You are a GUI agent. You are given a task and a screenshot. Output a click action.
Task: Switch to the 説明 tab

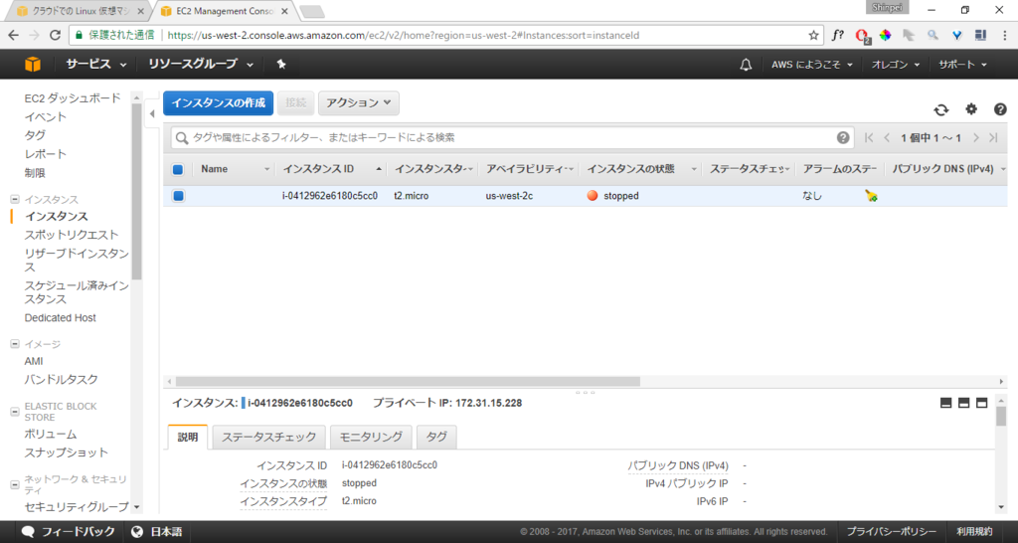188,438
